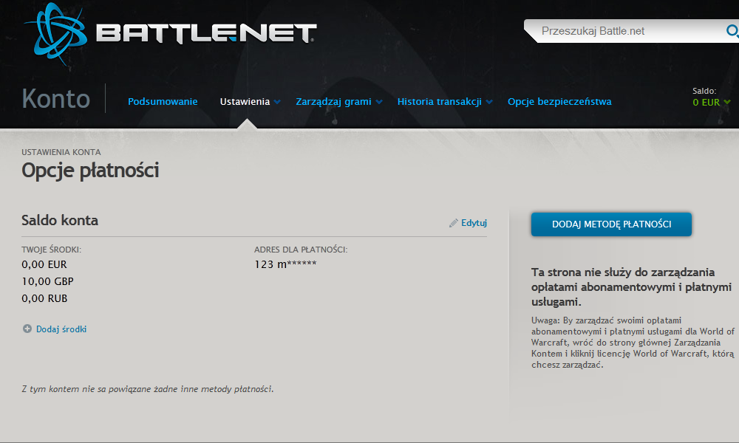739x443 pixels.
Task: Expand the Historia transakcji dropdown arrow
Action: [488, 103]
